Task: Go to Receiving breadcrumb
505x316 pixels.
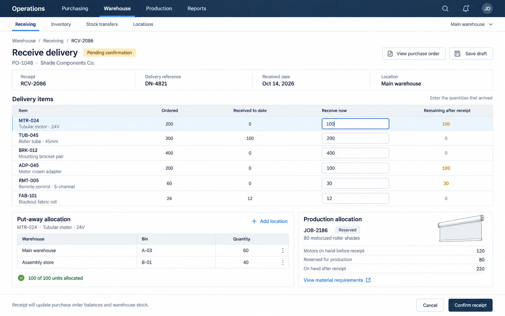Action: (53, 41)
